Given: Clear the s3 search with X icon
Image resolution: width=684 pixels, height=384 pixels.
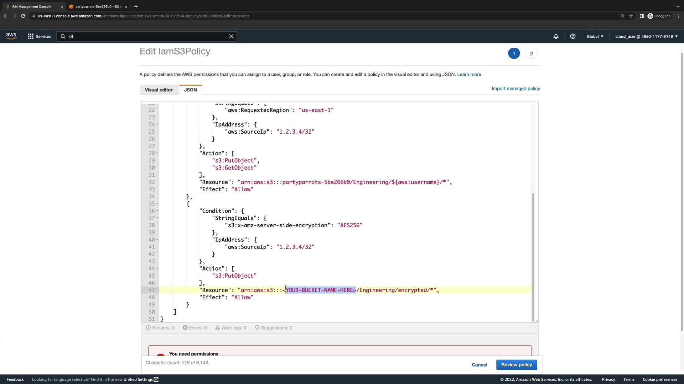Looking at the screenshot, I should pos(231,36).
